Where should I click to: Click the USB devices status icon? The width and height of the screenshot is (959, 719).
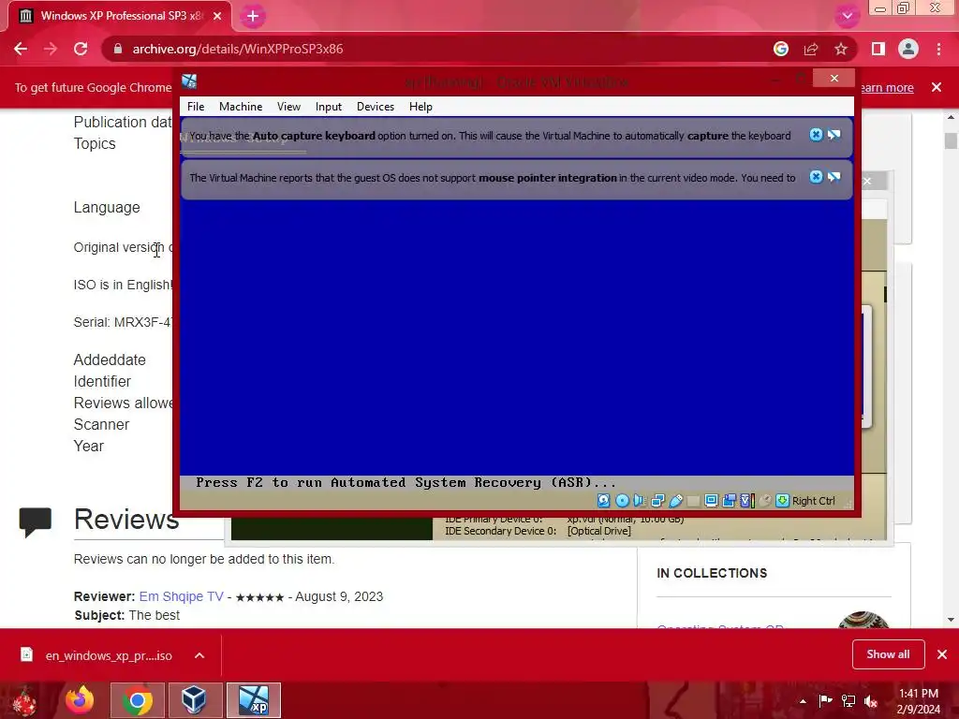pos(676,501)
